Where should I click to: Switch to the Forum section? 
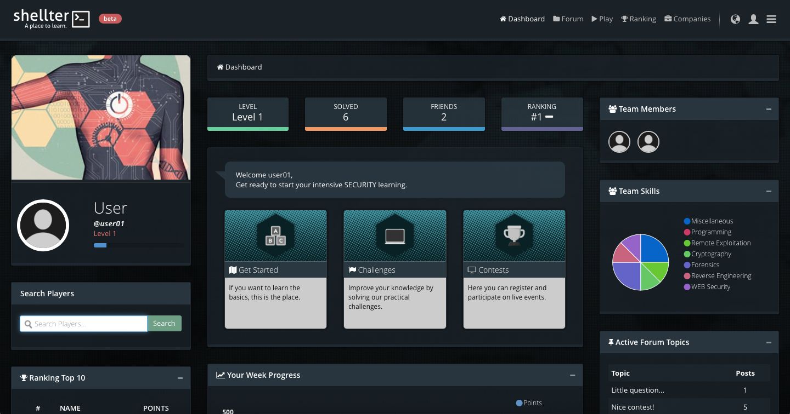tap(568, 19)
